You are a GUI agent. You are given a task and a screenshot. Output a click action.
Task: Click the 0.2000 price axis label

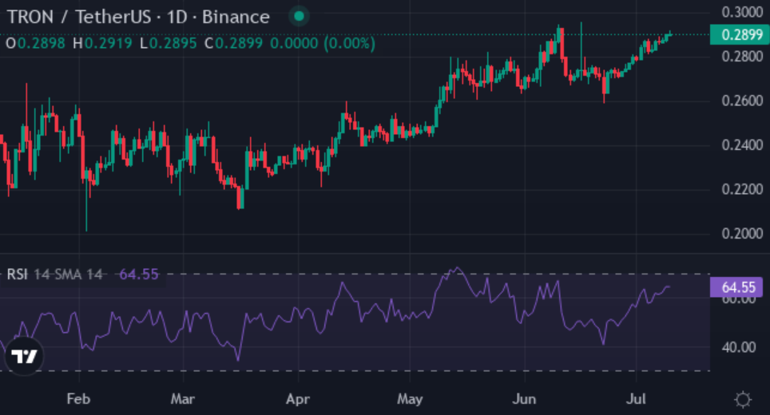742,234
